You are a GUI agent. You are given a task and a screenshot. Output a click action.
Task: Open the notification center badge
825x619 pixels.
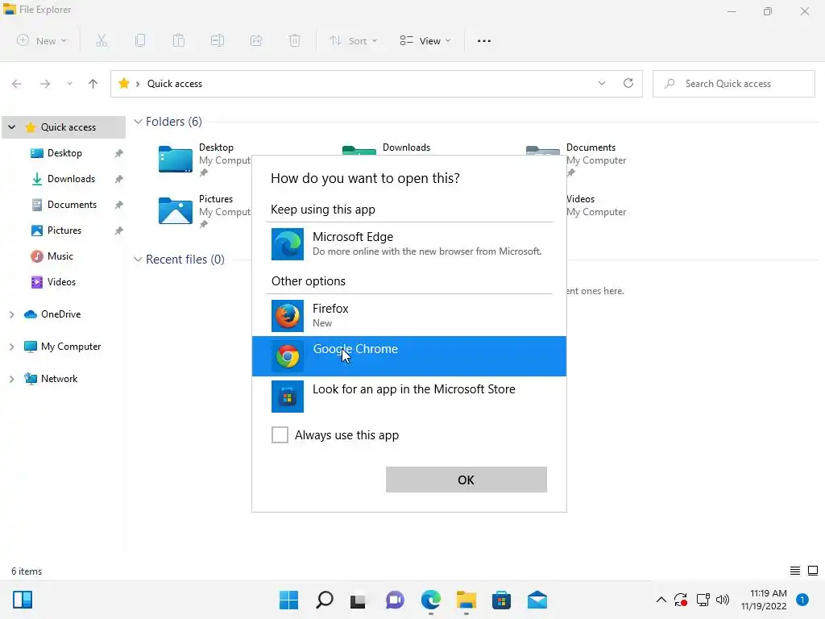[x=802, y=600]
